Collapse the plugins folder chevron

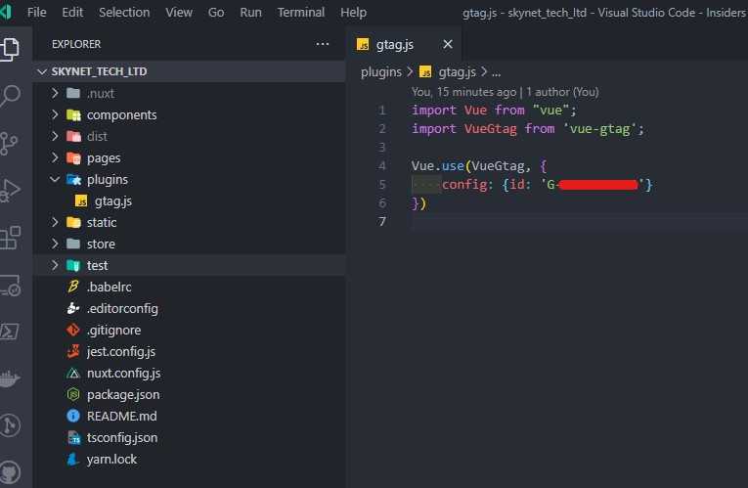point(55,179)
